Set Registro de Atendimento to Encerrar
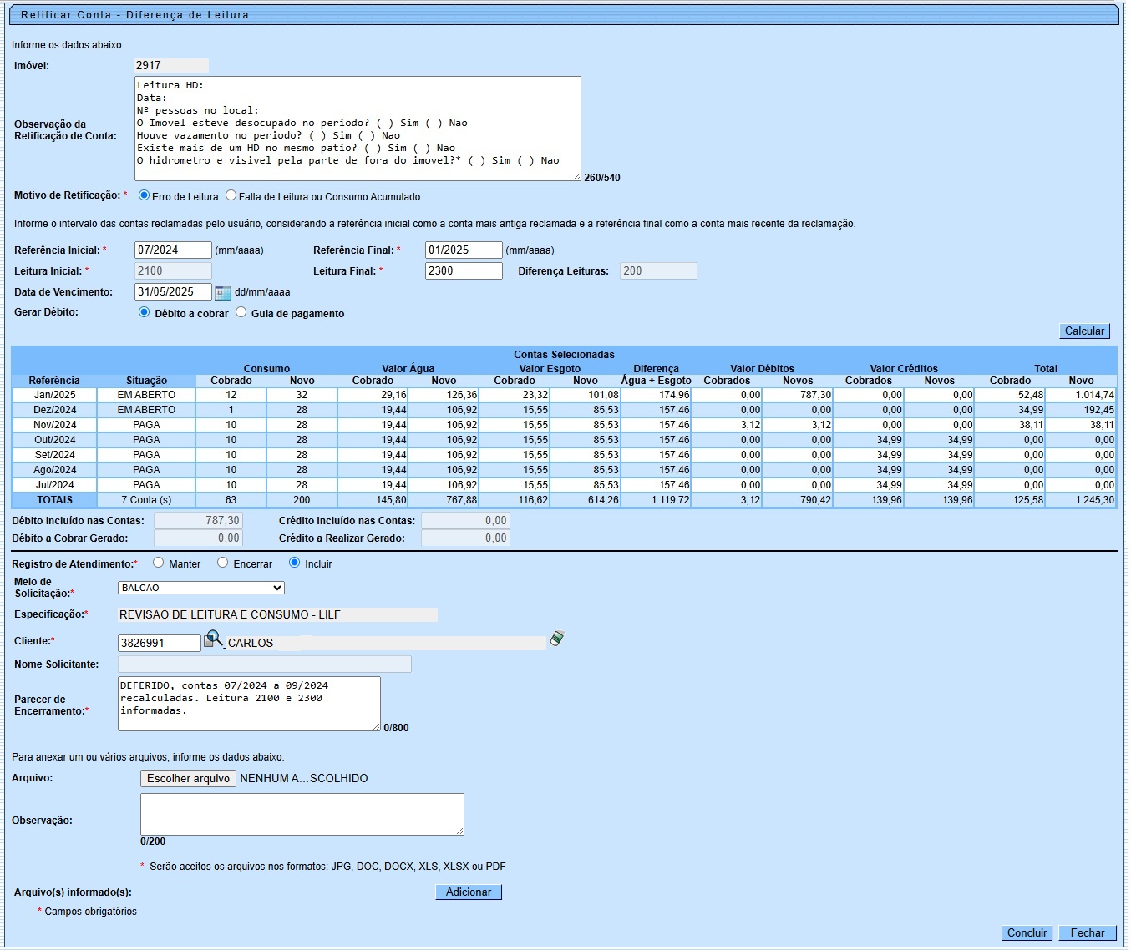This screenshot has width=1131, height=950. (222, 563)
